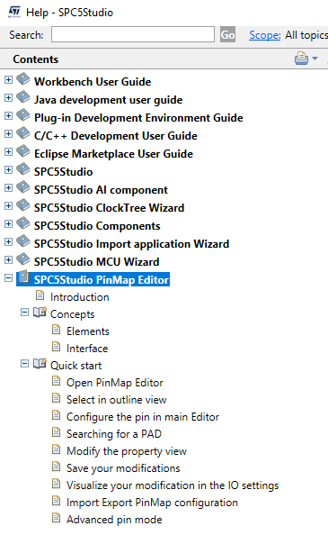Image resolution: width=328 pixels, height=544 pixels.
Task: Click into the Search input field
Action: point(133,35)
